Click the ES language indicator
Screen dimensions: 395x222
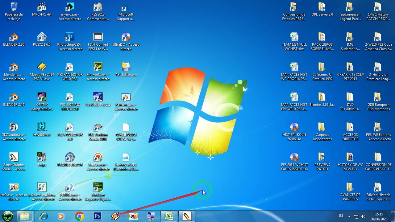[341, 216]
